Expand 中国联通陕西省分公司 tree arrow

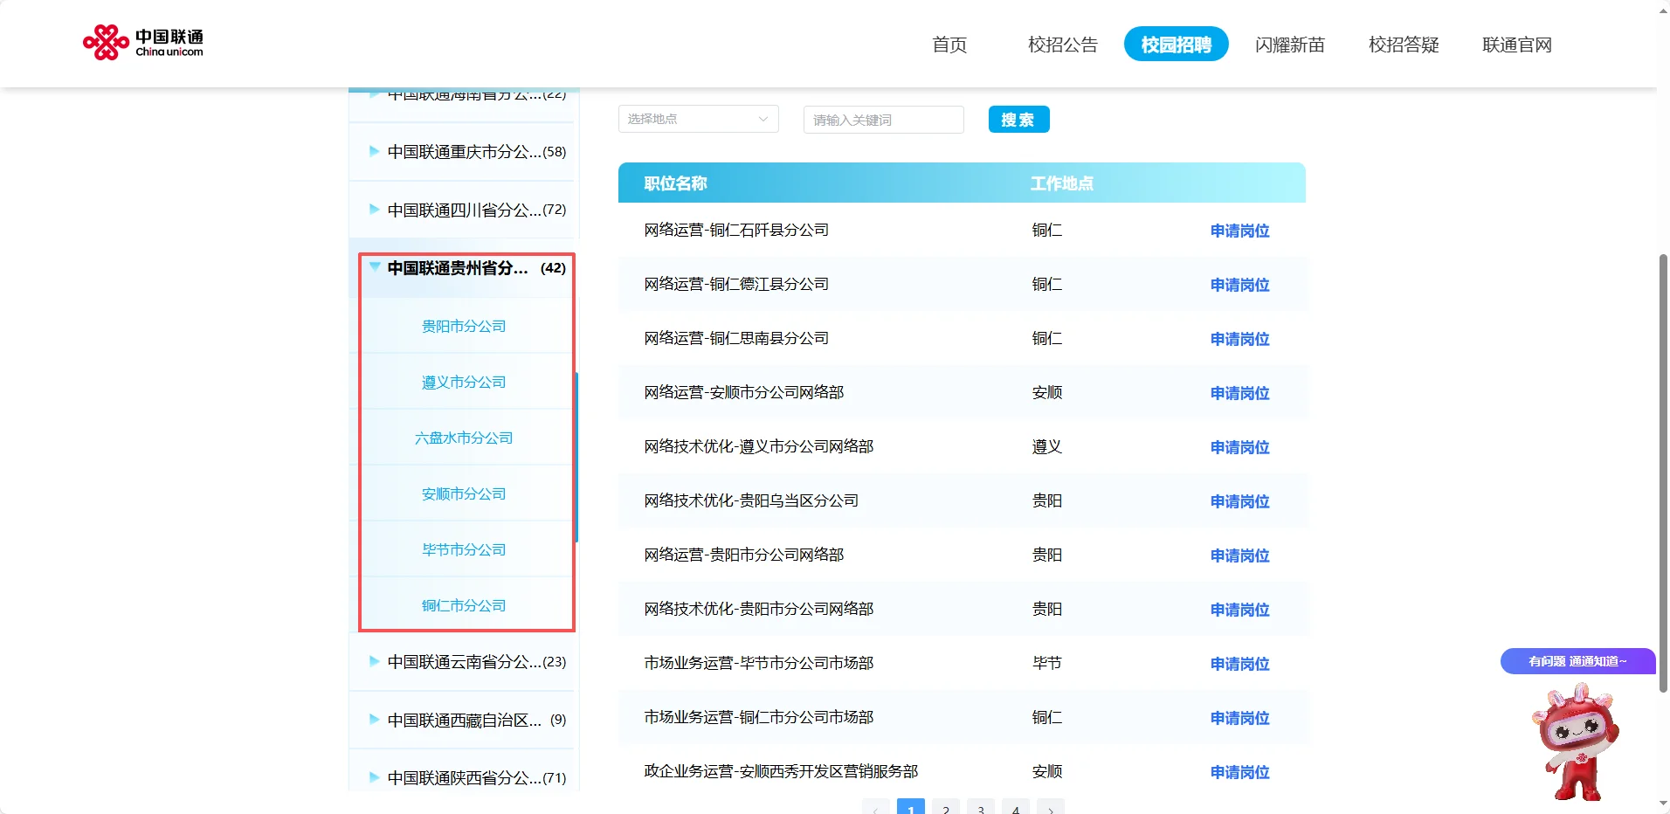(374, 777)
